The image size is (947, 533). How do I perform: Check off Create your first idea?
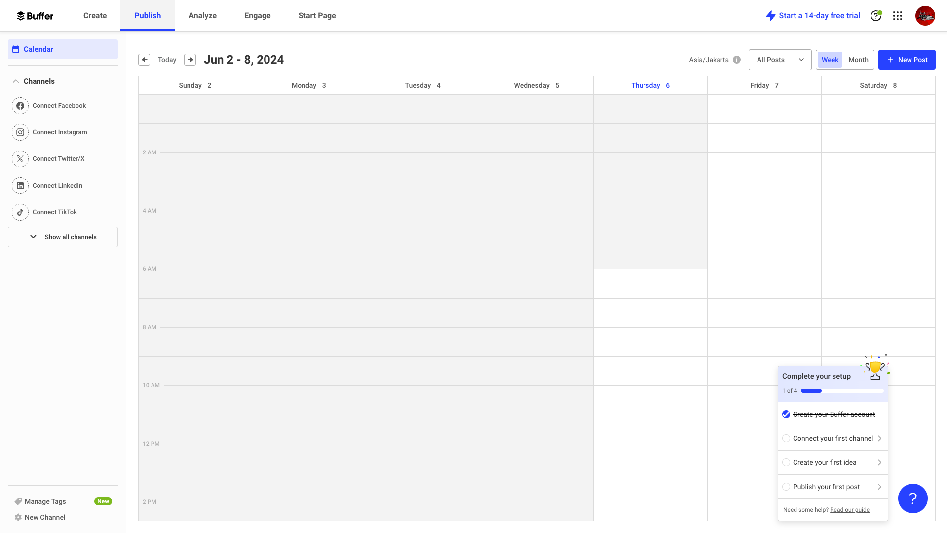coord(786,462)
